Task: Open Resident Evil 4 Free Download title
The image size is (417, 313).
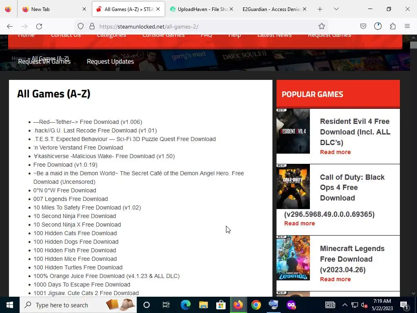Action: (355, 132)
